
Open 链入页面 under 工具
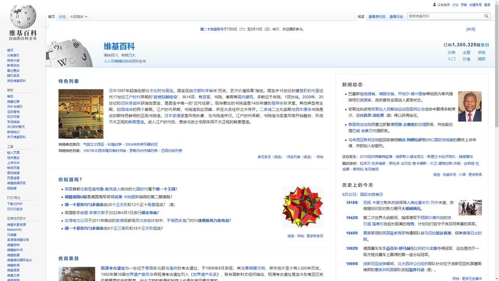(x=13, y=152)
